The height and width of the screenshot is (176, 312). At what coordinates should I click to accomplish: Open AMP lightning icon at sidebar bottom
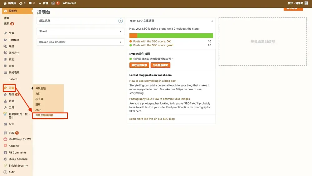click(5, 172)
